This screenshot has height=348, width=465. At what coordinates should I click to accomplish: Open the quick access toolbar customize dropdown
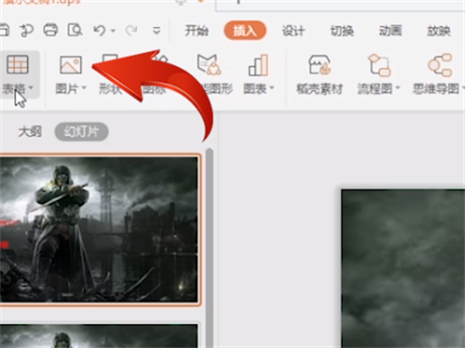coord(156,31)
